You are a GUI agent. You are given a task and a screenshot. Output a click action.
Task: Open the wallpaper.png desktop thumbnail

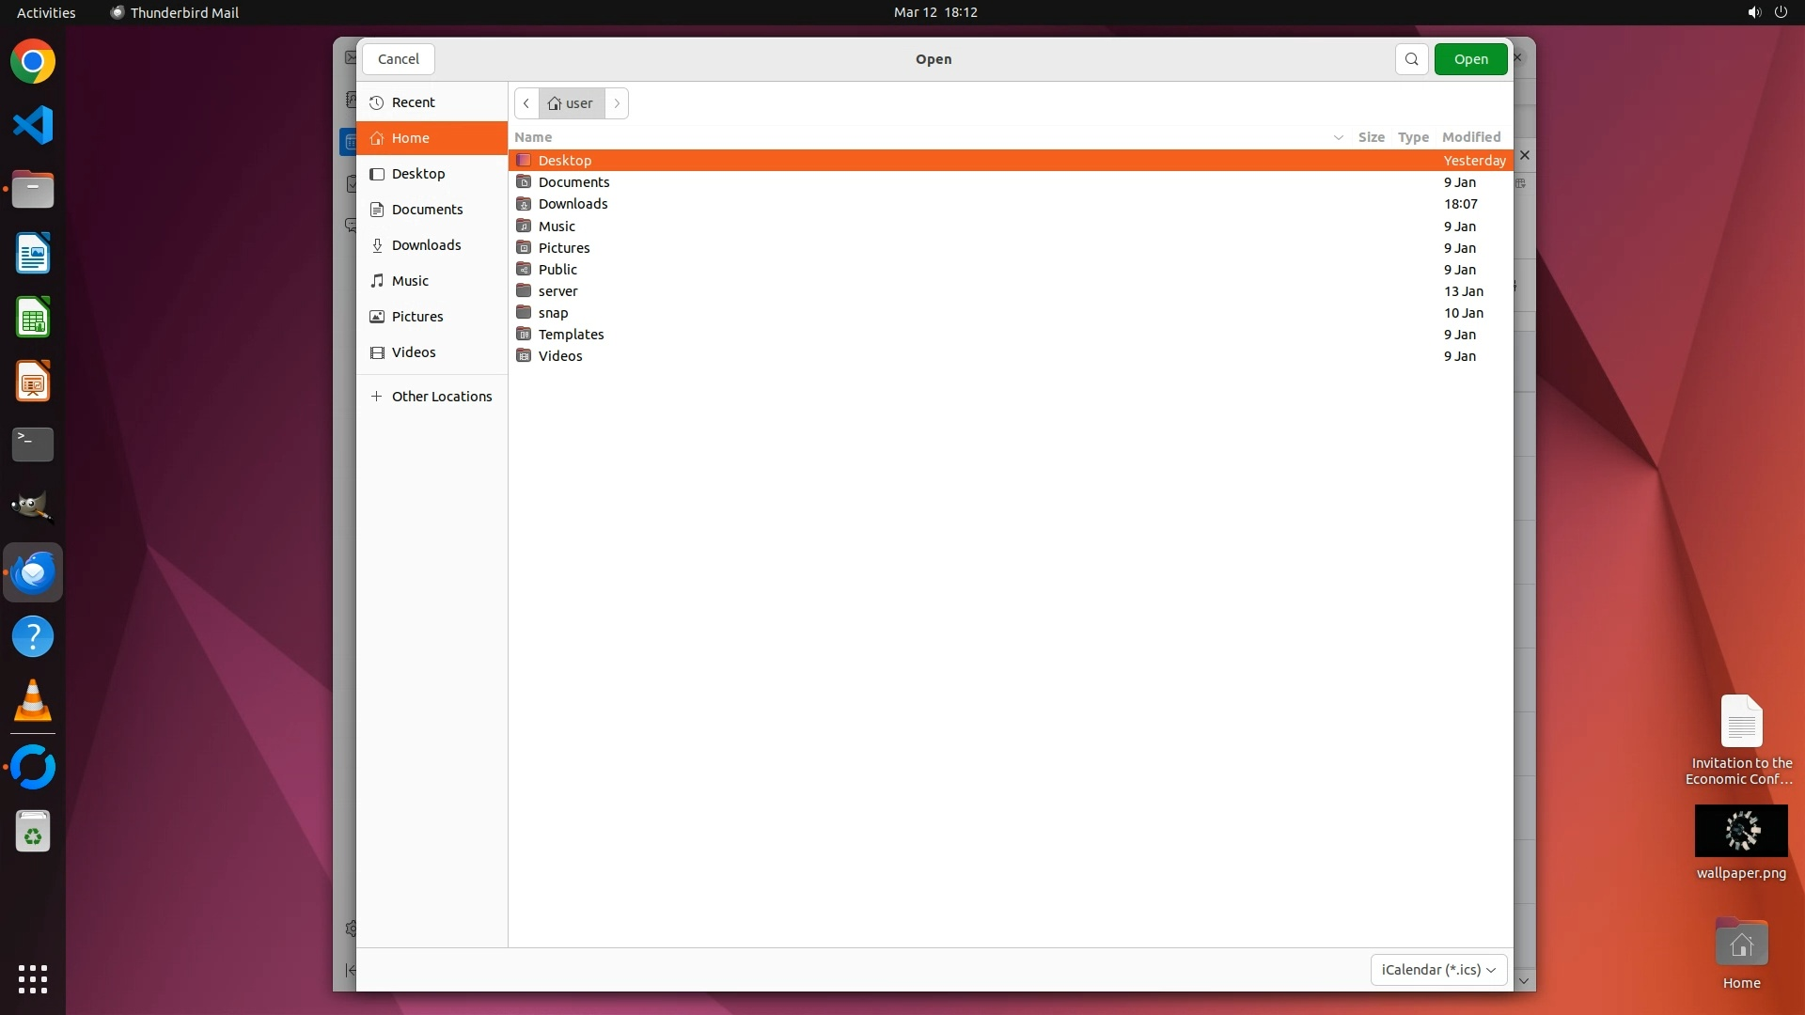1740,831
